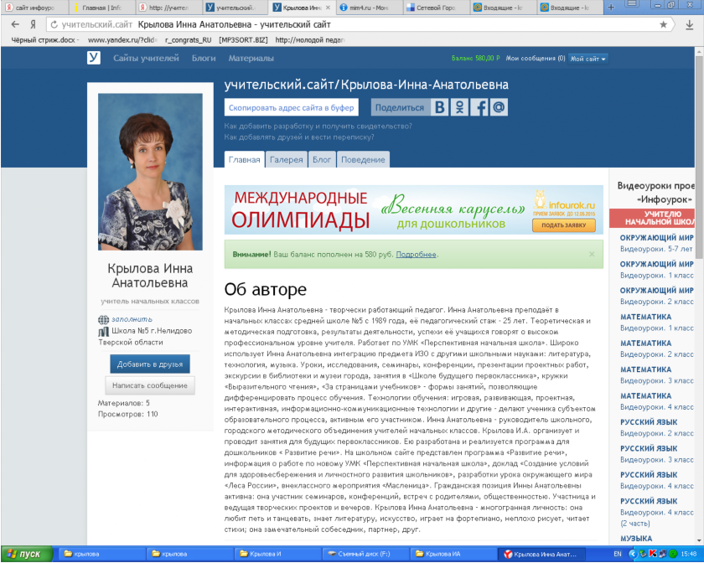Bookmark the page with the star icon

[663, 24]
